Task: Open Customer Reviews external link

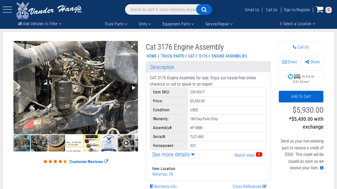Action: tap(88, 162)
